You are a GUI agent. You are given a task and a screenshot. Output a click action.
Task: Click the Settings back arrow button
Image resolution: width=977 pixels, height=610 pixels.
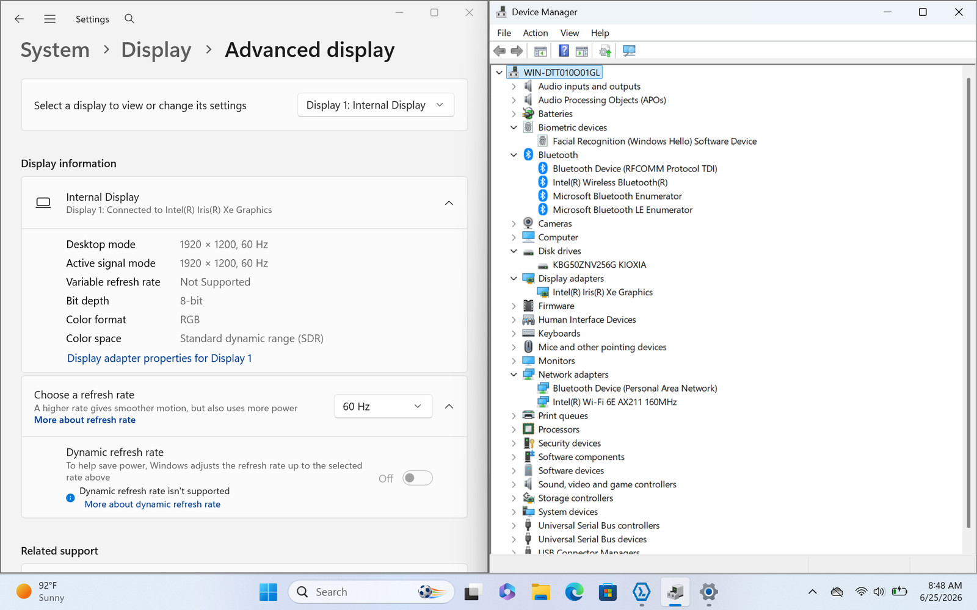coord(20,19)
